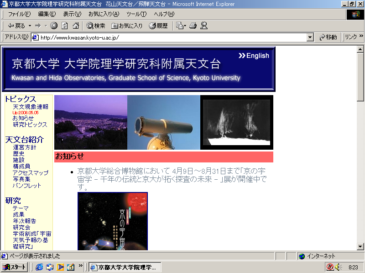Click the volume speaker tray icon

339,267
